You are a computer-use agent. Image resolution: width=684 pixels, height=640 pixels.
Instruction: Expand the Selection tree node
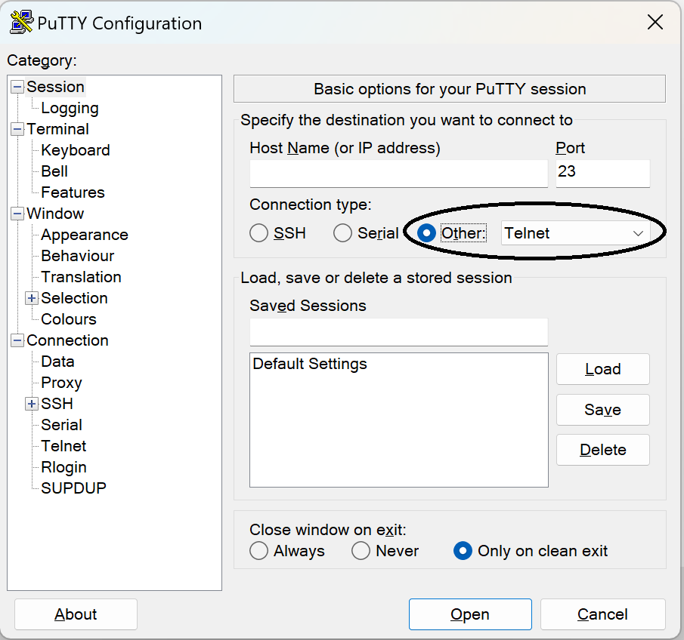pos(32,298)
